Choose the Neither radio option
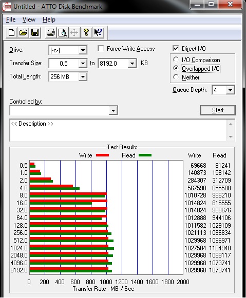 click(176, 77)
